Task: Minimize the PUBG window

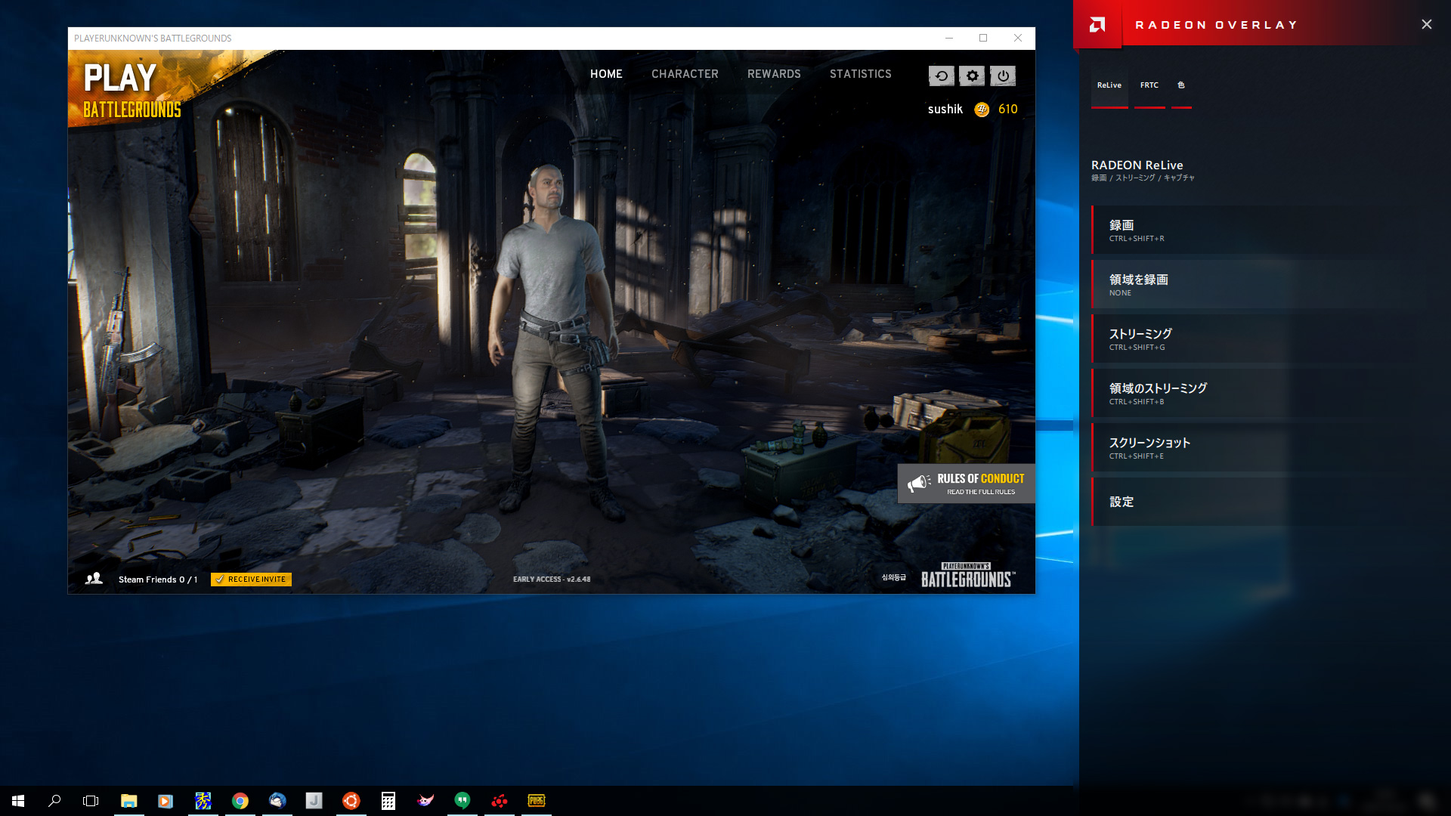Action: (x=949, y=38)
